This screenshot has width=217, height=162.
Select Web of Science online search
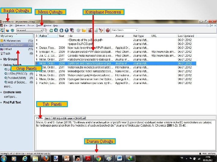coord(19,82)
